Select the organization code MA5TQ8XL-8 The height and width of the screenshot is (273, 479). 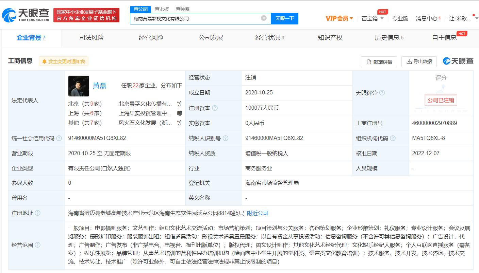click(428, 138)
